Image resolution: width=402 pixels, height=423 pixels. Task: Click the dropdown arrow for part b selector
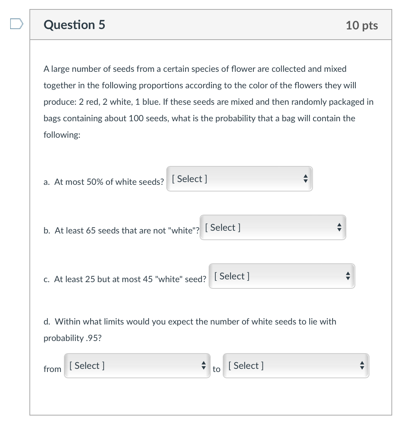(339, 227)
